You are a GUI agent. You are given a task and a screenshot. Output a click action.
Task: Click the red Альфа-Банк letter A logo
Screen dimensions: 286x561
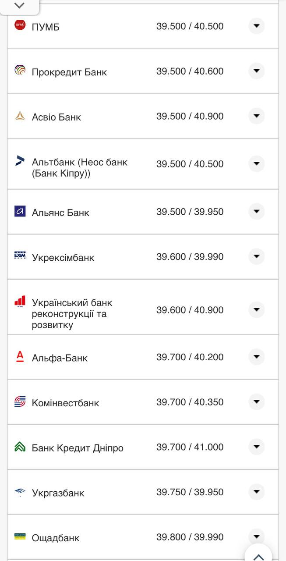point(19,356)
